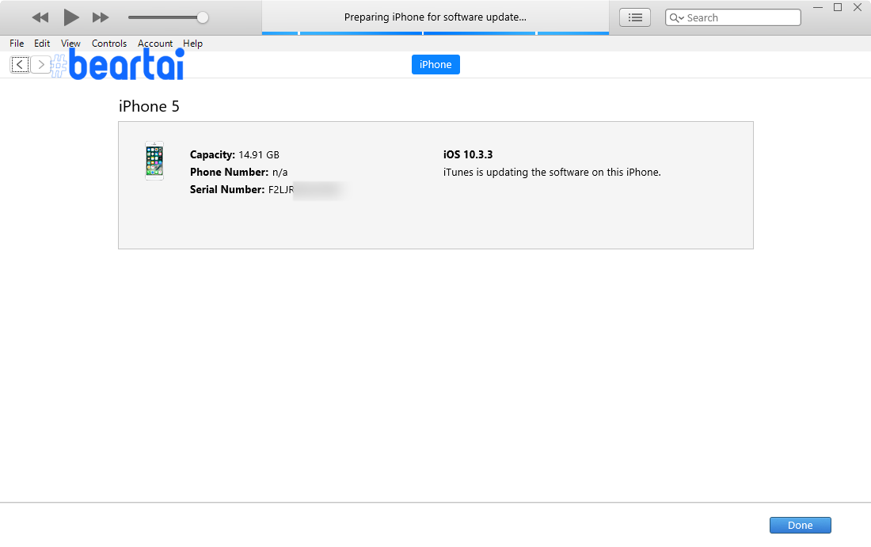Go back with the left arrow
The image size is (871, 547).
(x=20, y=64)
